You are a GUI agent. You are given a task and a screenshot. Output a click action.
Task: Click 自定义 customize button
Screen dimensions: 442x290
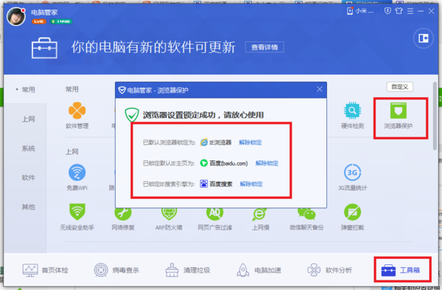tap(400, 87)
